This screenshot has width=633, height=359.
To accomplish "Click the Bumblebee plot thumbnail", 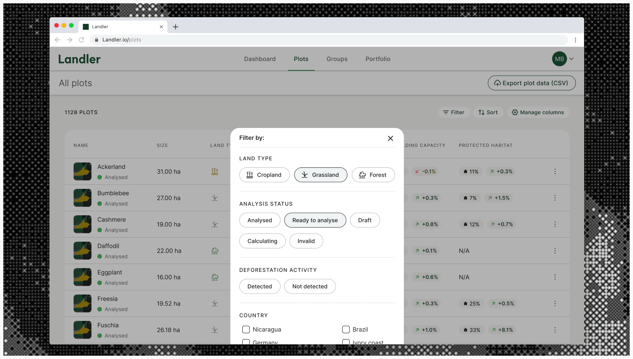I will tap(82, 198).
